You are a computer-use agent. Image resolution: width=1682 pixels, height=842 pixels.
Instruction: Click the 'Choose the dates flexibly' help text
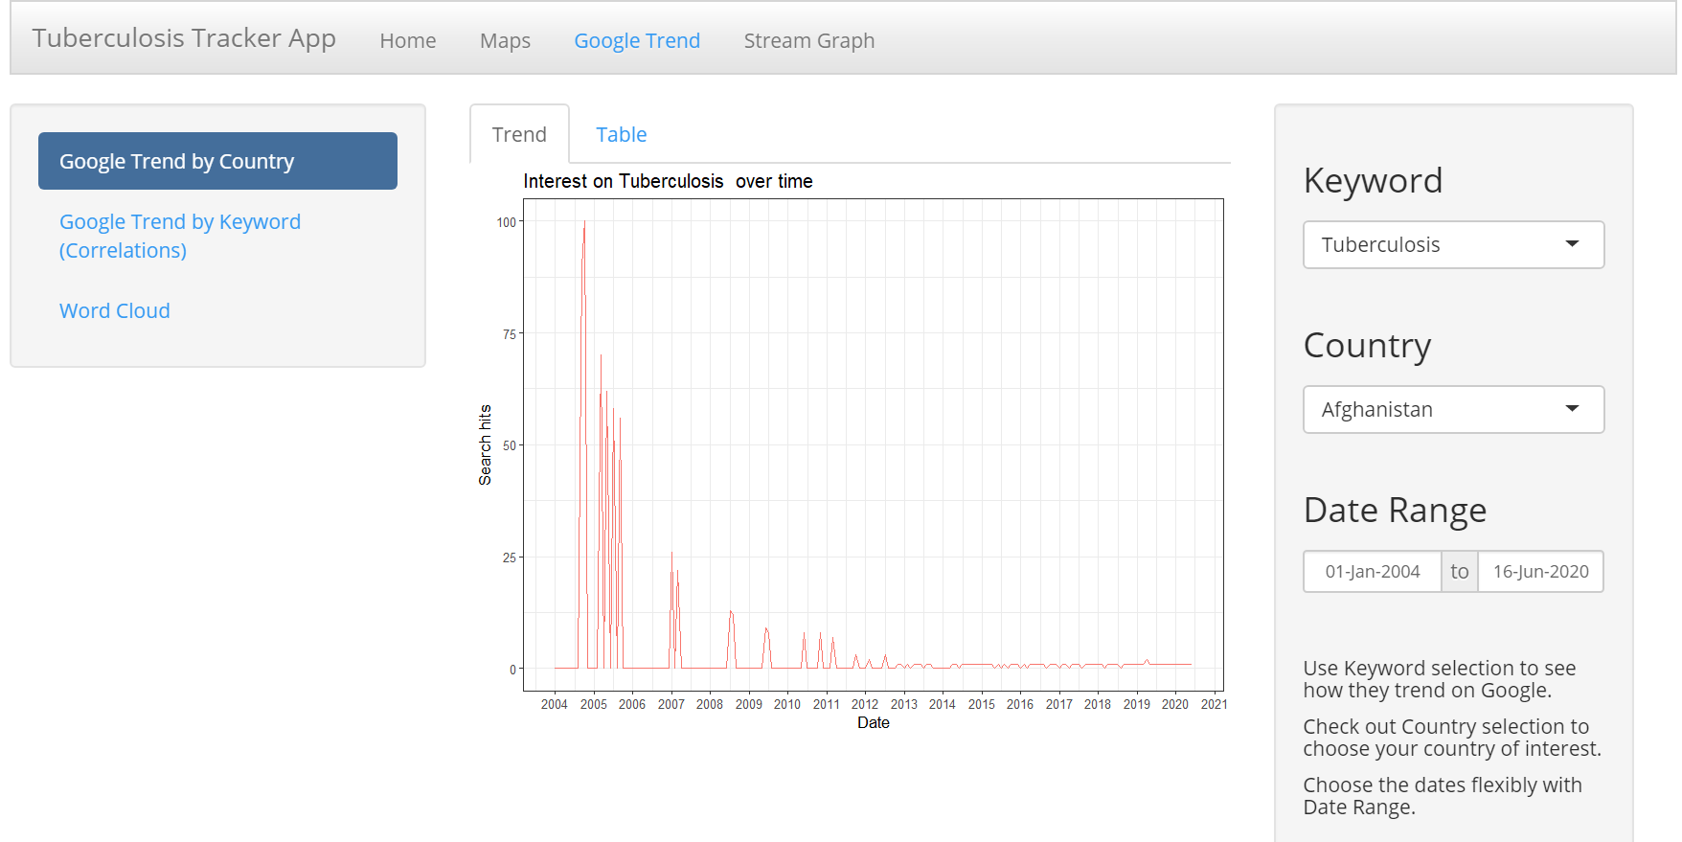pos(1443,796)
